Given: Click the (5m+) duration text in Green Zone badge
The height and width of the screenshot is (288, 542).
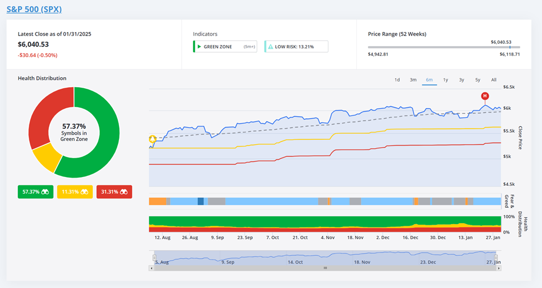Looking at the screenshot, I should pyautogui.click(x=249, y=47).
